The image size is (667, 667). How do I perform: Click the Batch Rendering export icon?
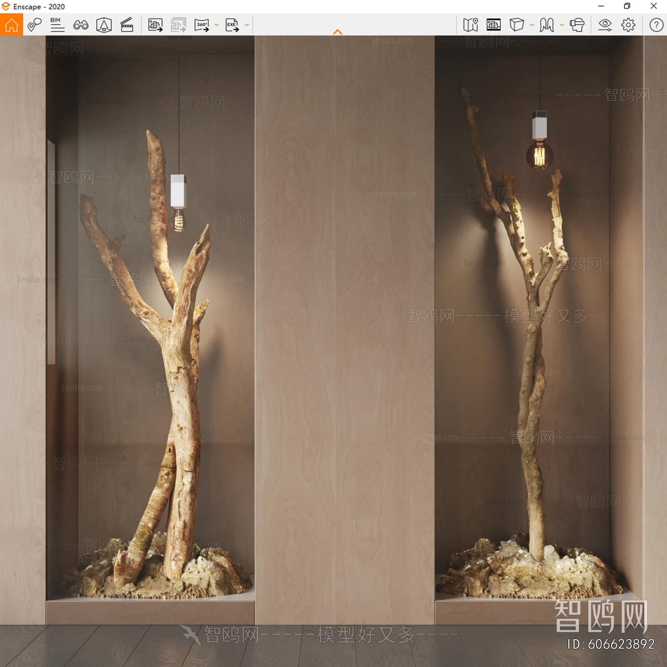(178, 25)
